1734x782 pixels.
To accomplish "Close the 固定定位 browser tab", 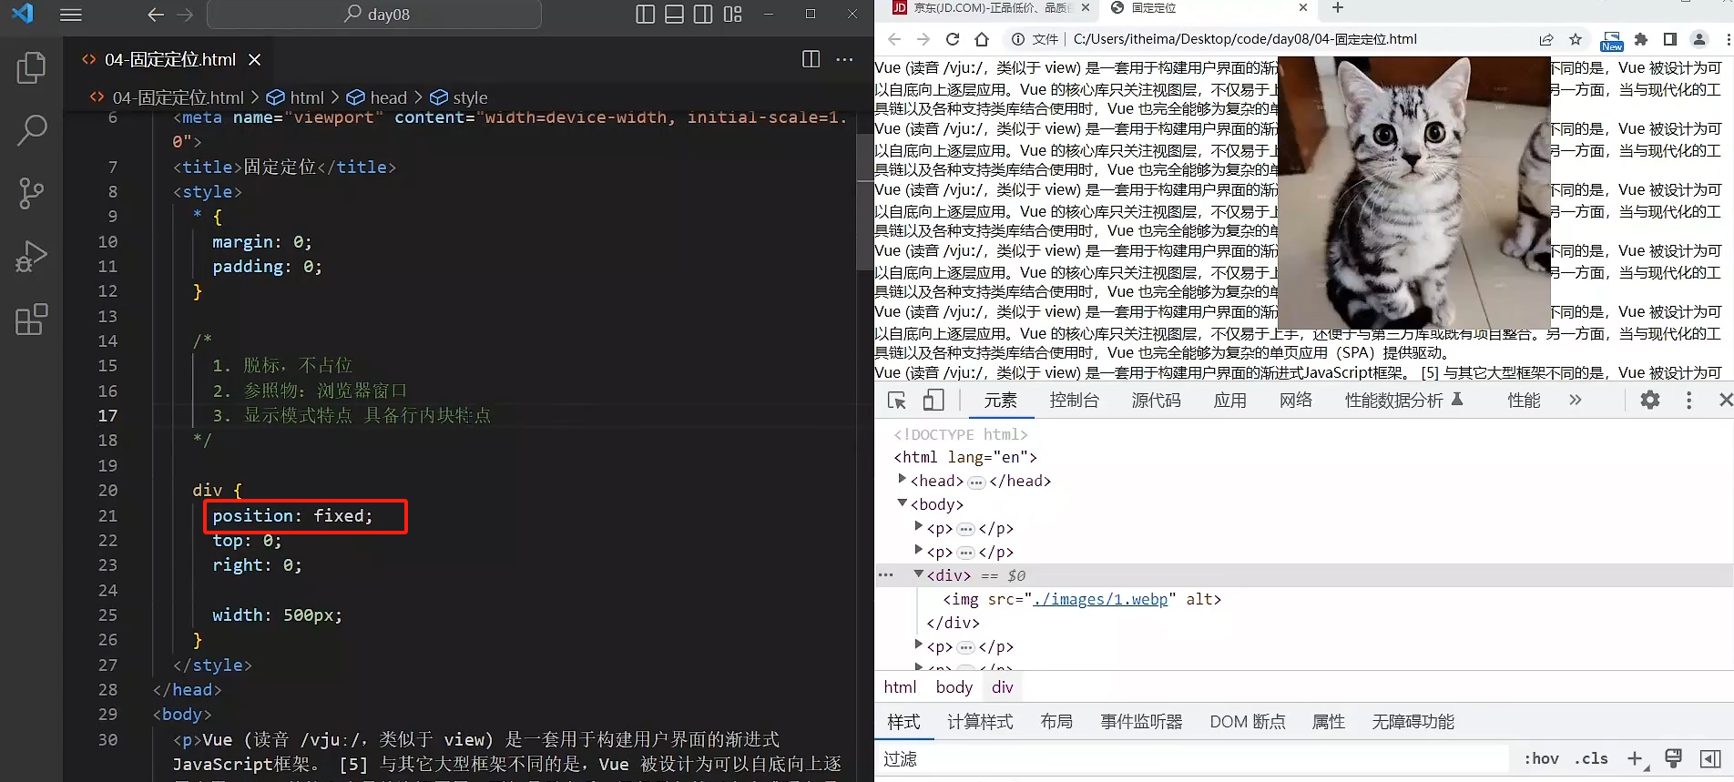I will [x=1303, y=8].
